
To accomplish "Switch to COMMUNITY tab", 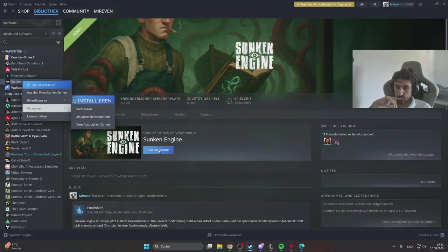I will point(76,11).
